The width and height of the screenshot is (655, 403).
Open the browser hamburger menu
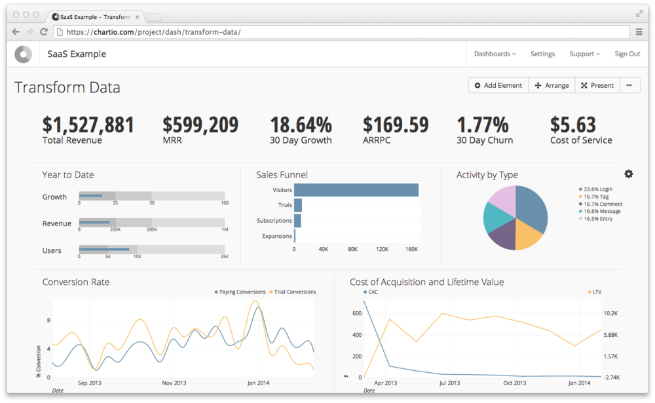(x=639, y=31)
